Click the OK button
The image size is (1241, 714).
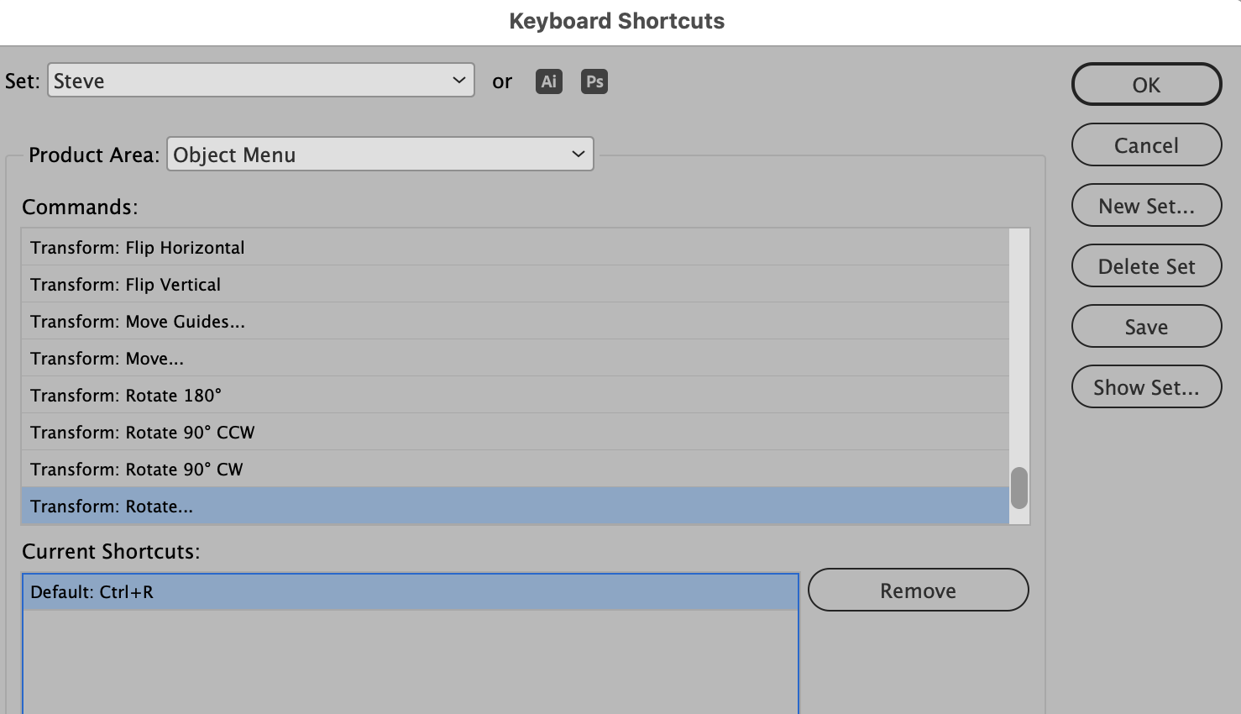(1146, 84)
